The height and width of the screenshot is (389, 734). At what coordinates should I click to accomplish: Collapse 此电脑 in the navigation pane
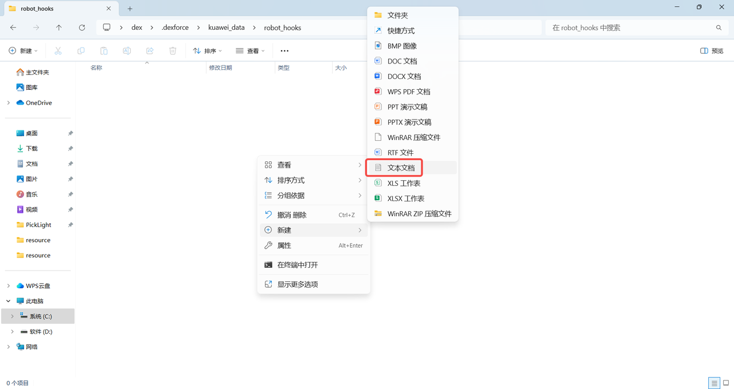click(x=8, y=300)
